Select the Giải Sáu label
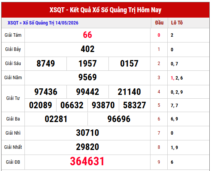Viewport: 212px width, 171px height. click(13, 64)
